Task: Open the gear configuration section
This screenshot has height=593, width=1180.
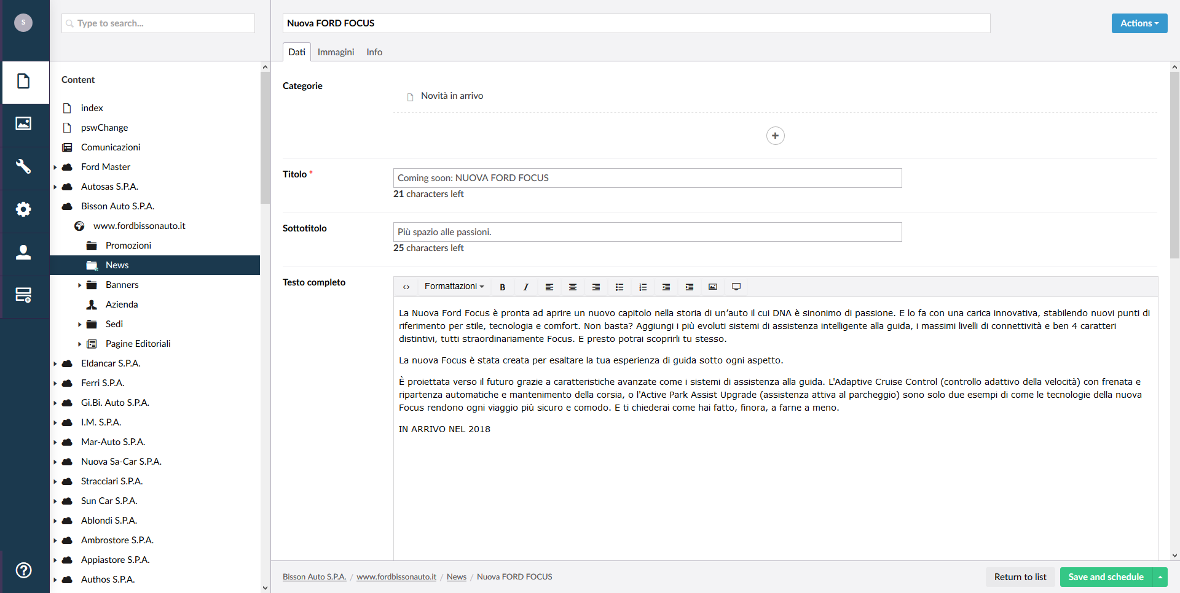Action: click(x=24, y=210)
